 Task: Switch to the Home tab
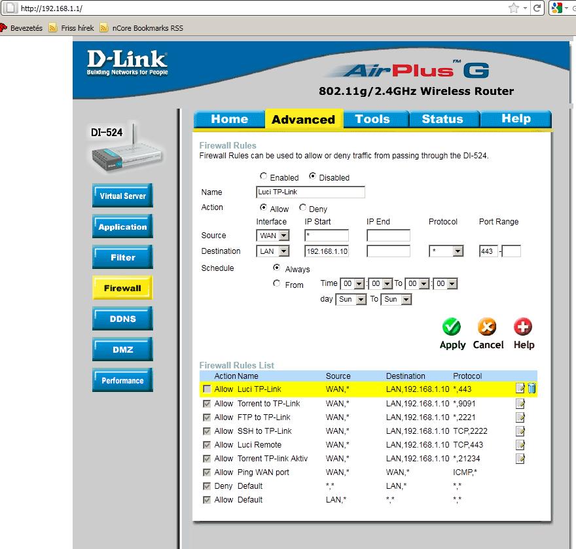(229, 119)
